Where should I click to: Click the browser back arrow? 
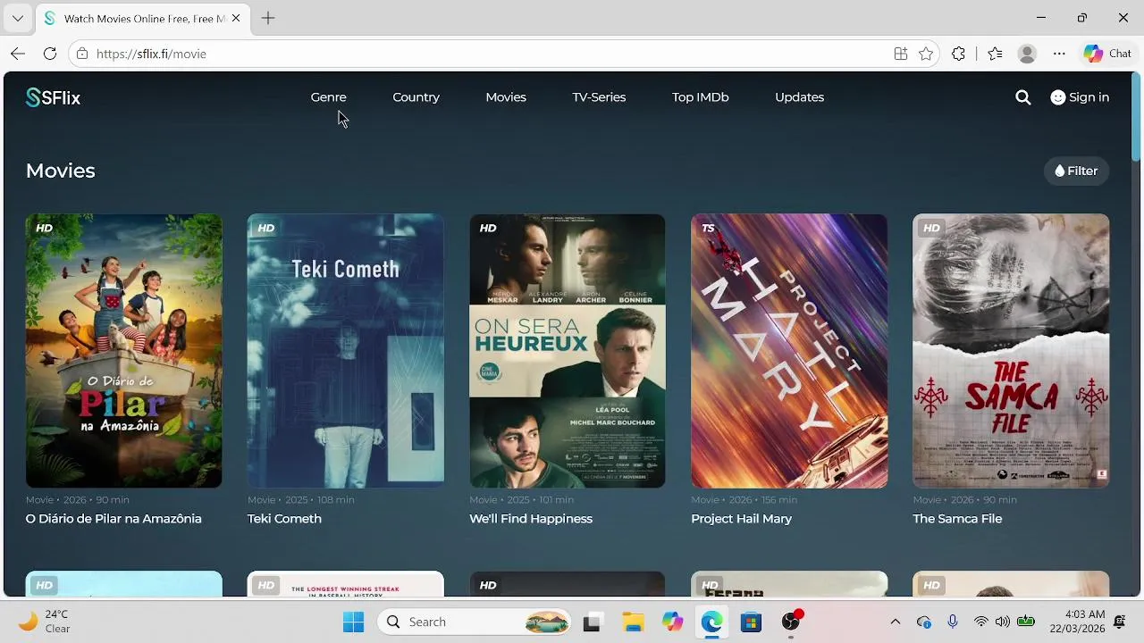click(x=18, y=54)
